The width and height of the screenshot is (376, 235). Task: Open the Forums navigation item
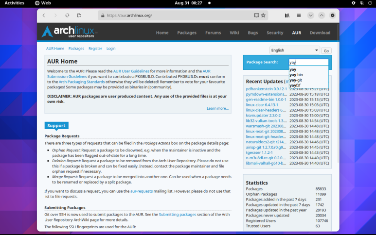tap(213, 33)
